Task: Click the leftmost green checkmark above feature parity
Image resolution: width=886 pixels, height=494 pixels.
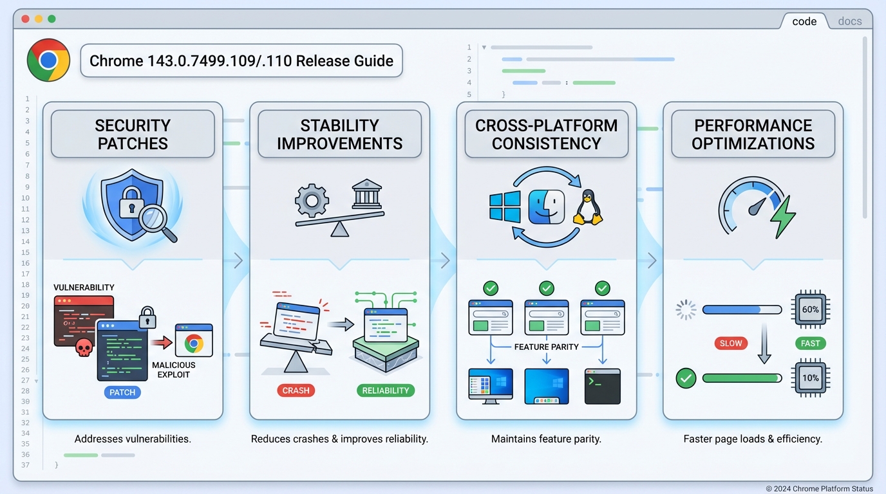Action: [491, 288]
